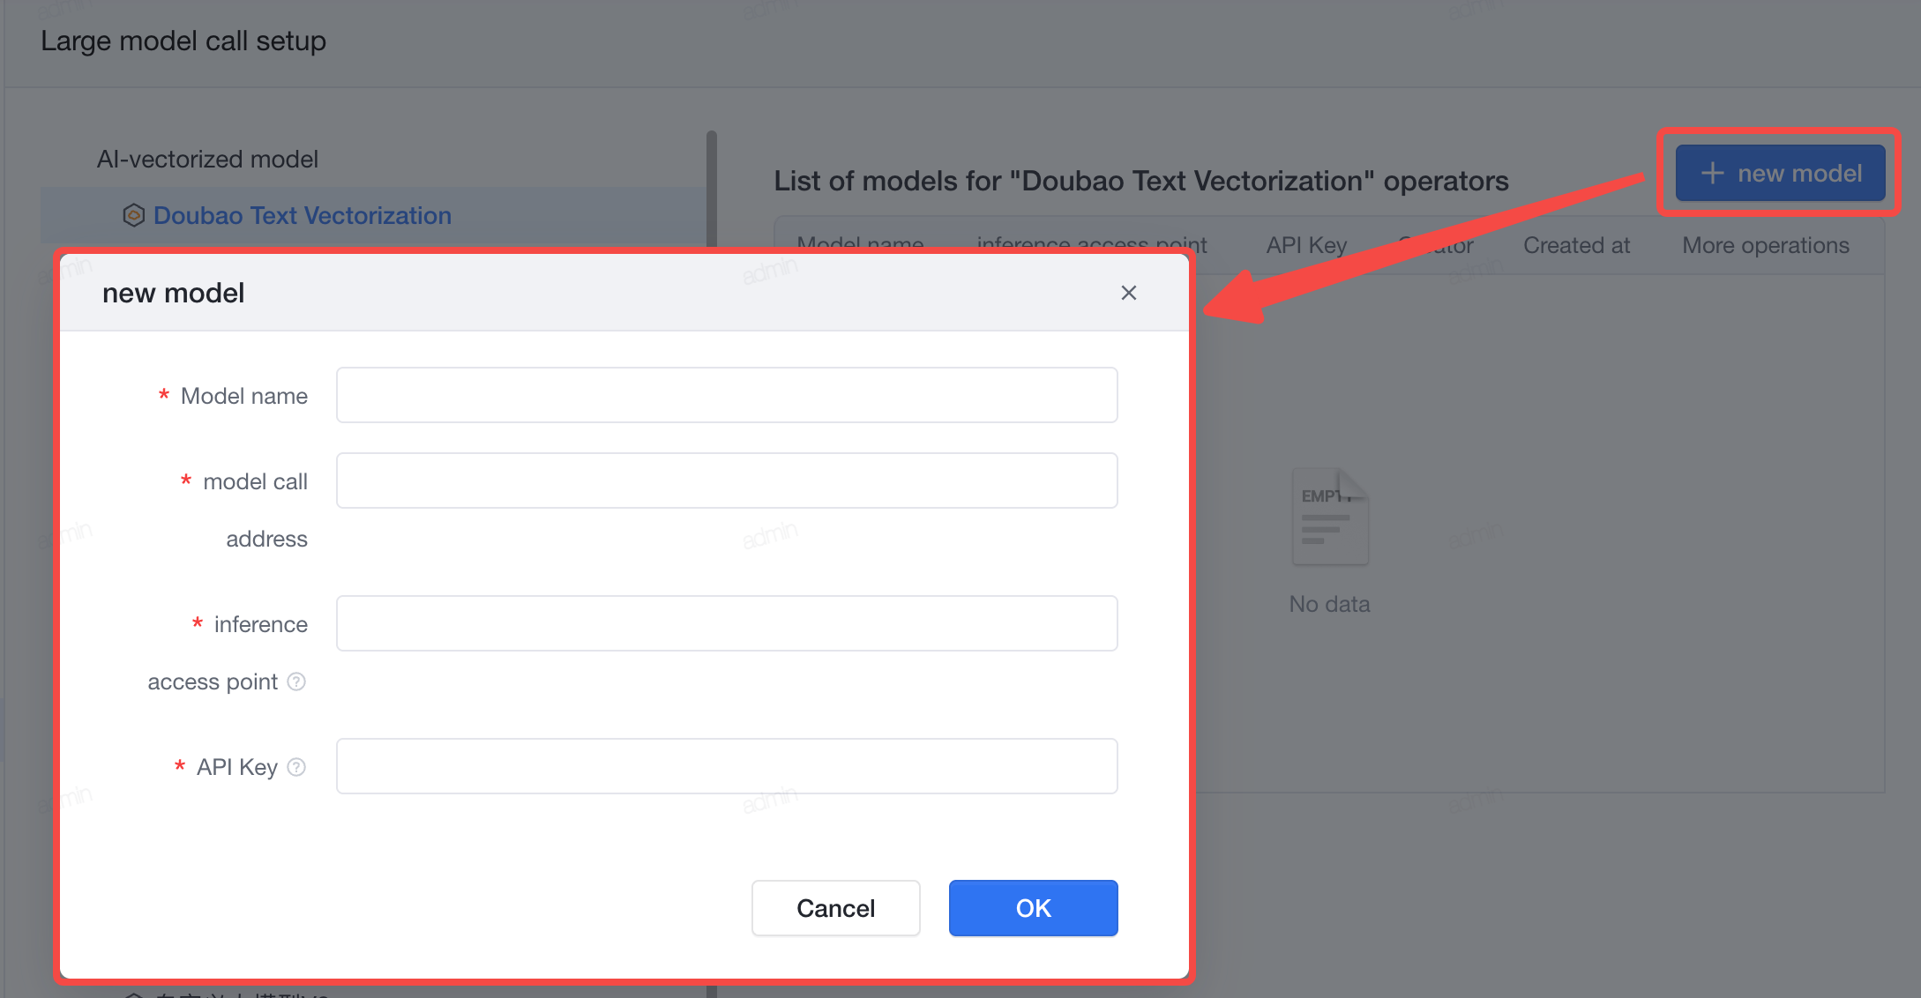1921x998 pixels.
Task: Click the Doubao Text Vectorization hexagon icon
Action: (x=133, y=215)
